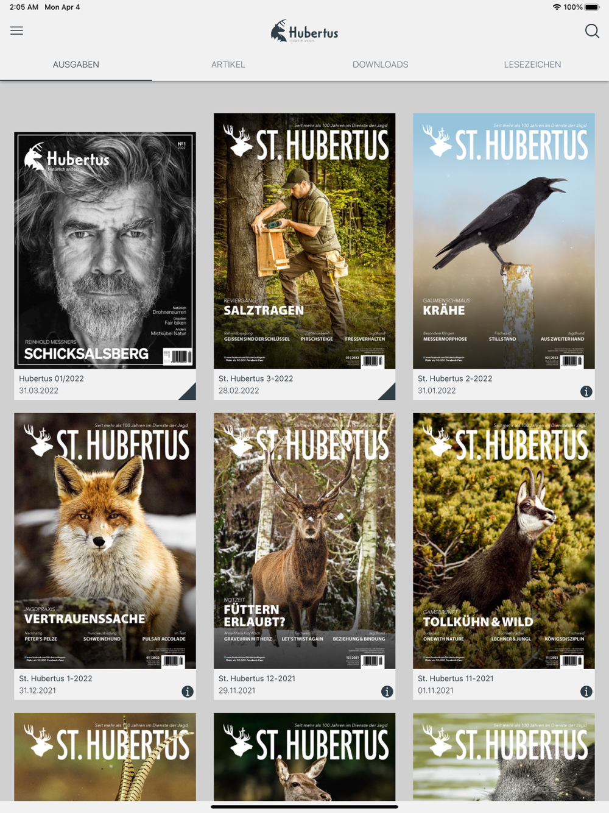609x813 pixels.
Task: Show info for St. Hubertus 11-2021
Action: (x=586, y=692)
